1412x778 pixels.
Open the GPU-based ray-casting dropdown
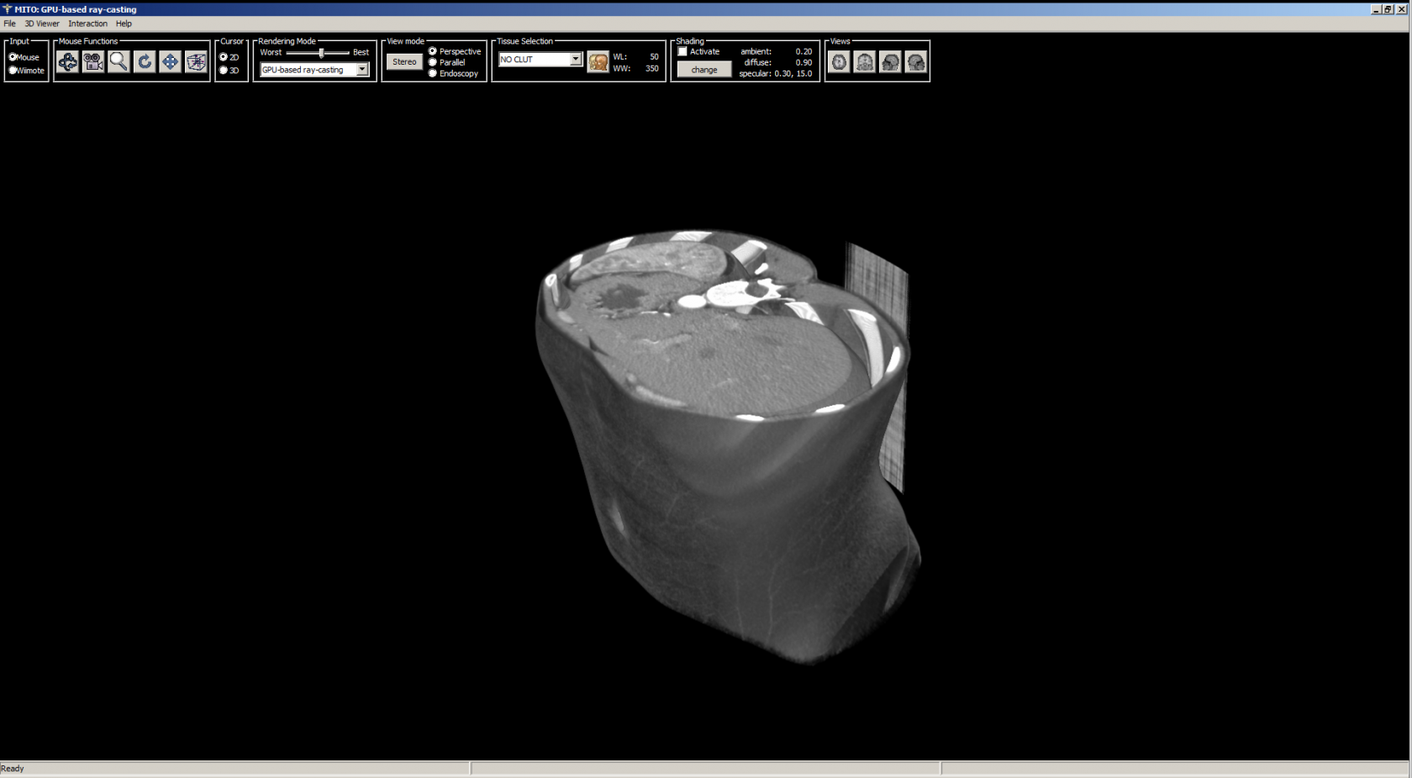tap(362, 70)
